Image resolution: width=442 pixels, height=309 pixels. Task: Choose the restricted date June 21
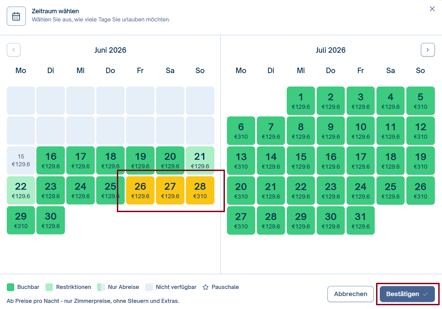click(200, 160)
